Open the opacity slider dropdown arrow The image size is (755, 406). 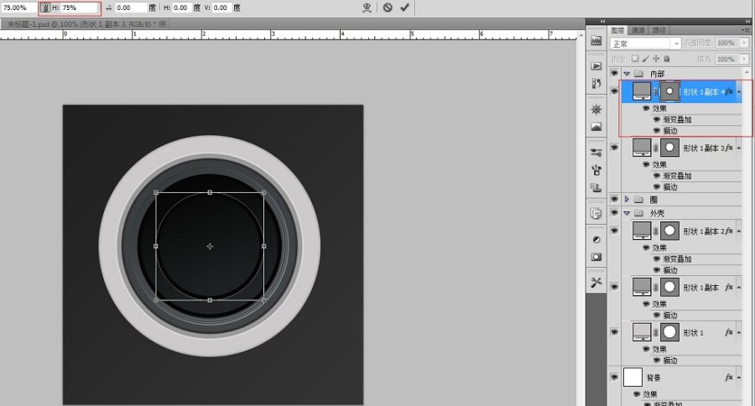(x=745, y=43)
